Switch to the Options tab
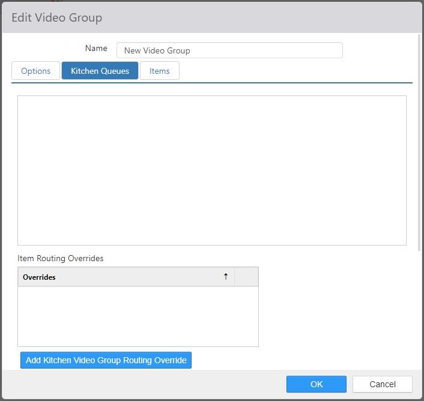The image size is (424, 401). pos(35,71)
